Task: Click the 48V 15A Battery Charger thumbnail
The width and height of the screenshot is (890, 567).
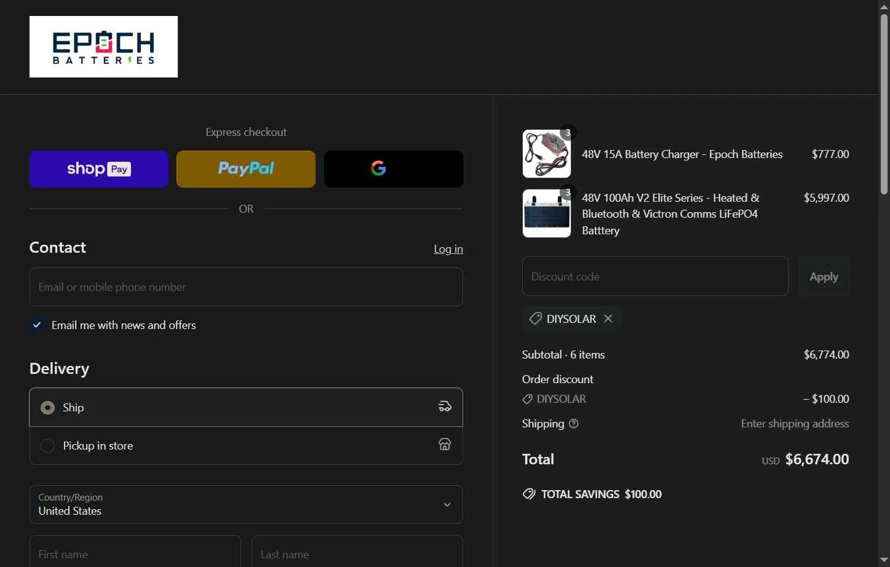Action: pos(547,154)
